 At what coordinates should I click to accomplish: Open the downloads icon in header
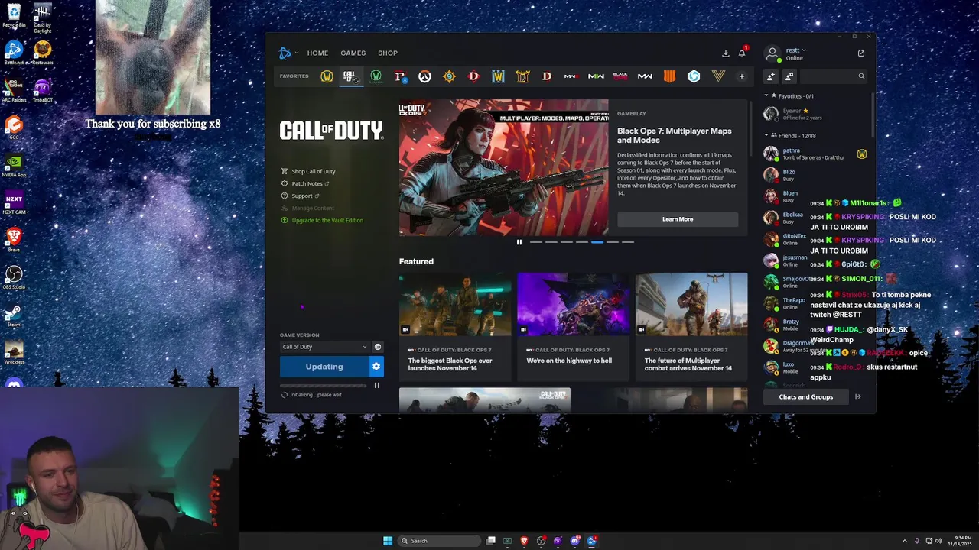[x=725, y=53]
